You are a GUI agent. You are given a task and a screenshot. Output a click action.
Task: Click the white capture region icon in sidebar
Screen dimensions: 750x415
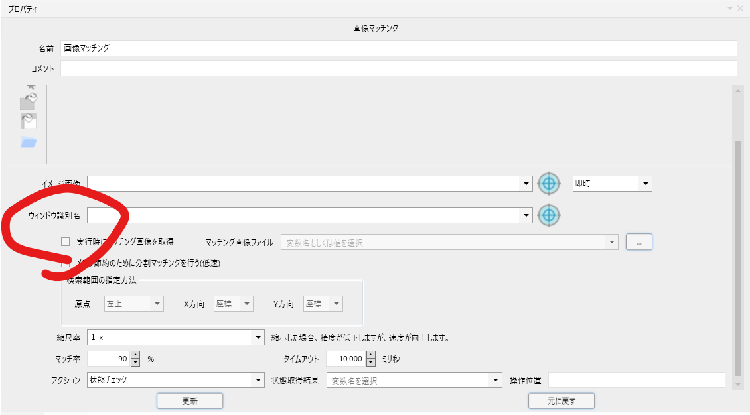coord(28,121)
